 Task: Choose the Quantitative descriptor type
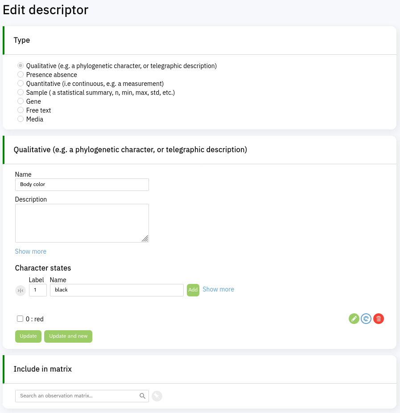click(21, 84)
